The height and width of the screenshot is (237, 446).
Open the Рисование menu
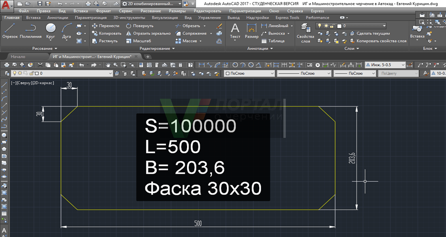click(151, 11)
